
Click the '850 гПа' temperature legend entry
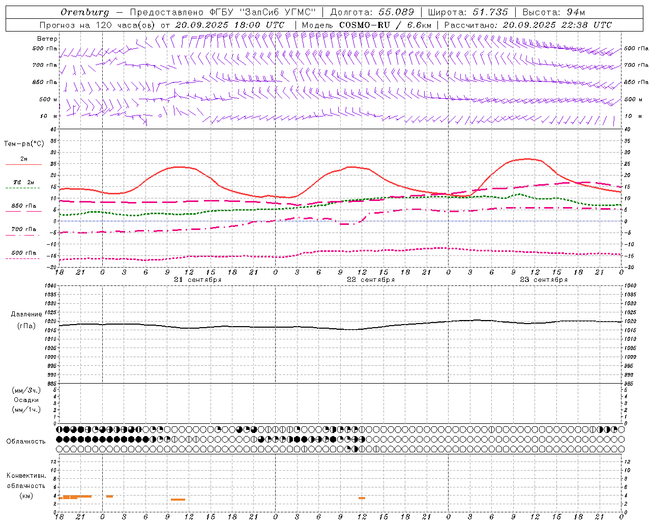coord(24,206)
